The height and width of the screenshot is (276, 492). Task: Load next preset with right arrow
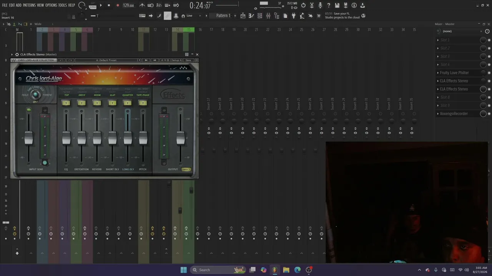155,60
